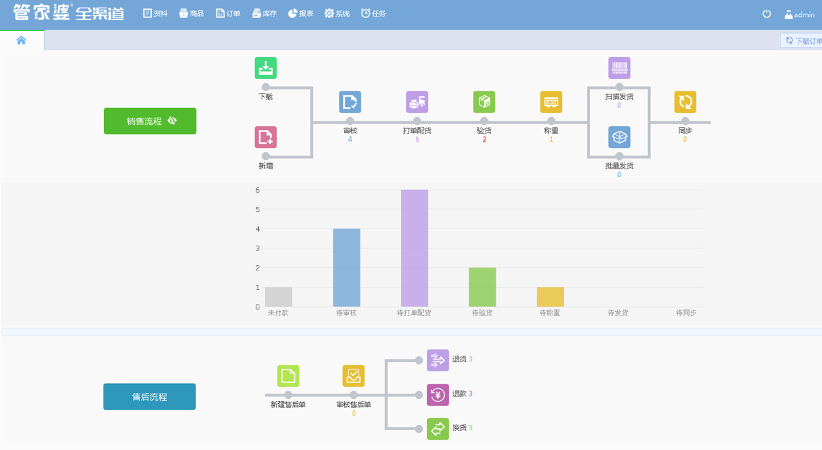This screenshot has width=822, height=450.
Task: Open the 打单配货 print and pick icon
Action: click(417, 102)
